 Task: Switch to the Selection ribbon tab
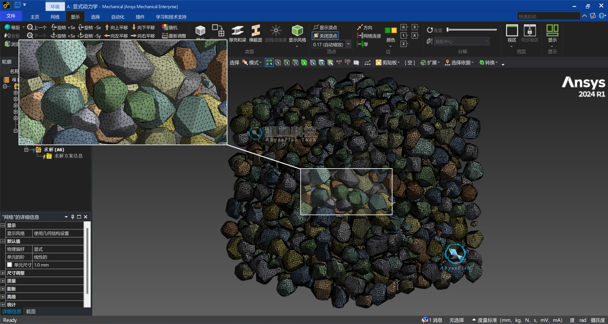(x=95, y=17)
